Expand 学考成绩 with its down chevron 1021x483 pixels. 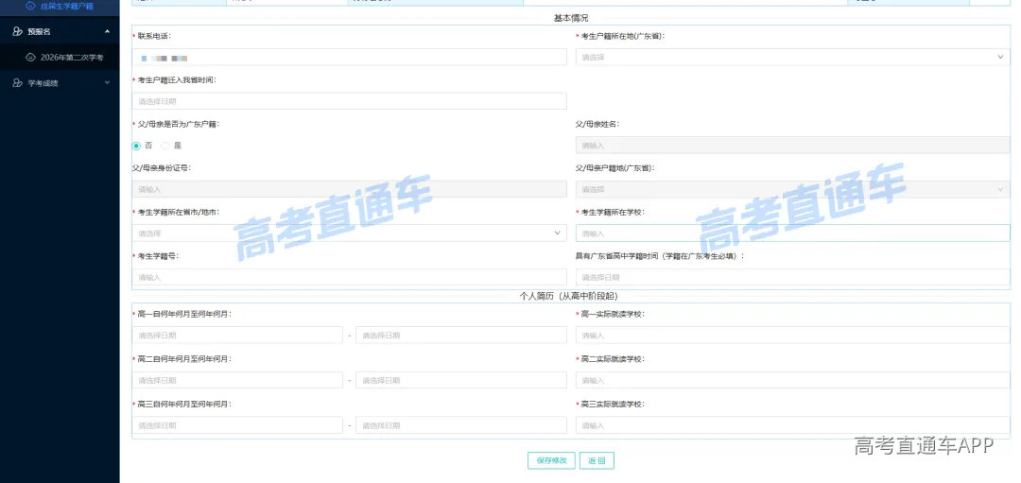108,83
